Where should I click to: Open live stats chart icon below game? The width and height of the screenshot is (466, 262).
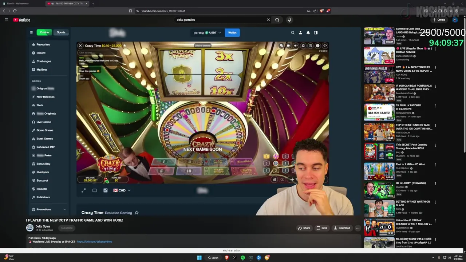(x=105, y=190)
